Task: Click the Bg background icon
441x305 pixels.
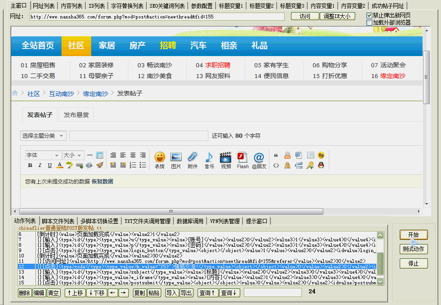Action: 321,155
